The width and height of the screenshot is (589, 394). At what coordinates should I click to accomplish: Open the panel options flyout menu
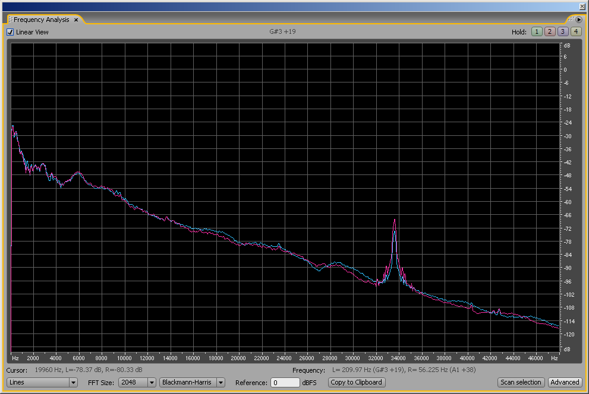pyautogui.click(x=578, y=20)
